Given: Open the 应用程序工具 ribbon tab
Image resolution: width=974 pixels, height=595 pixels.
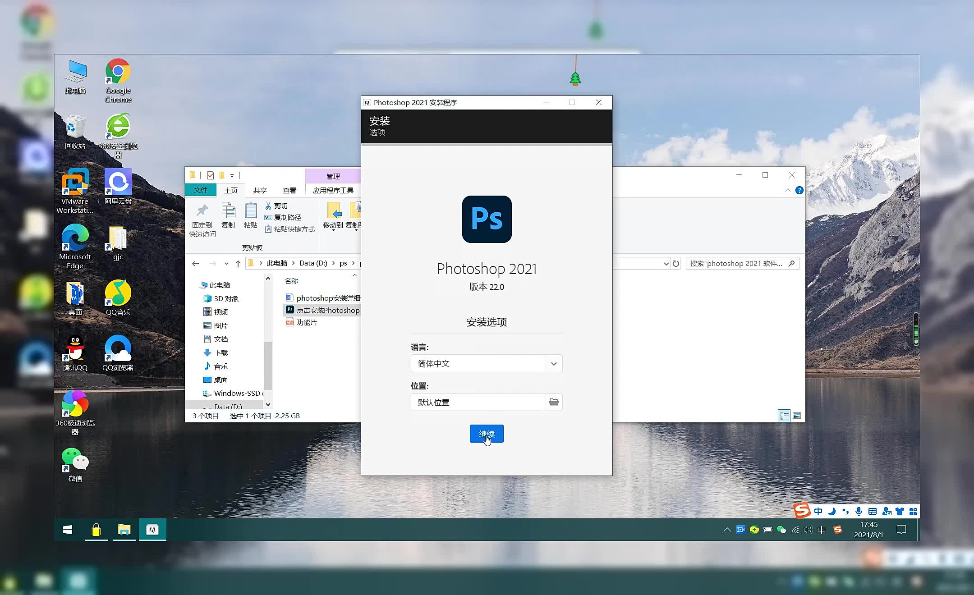Looking at the screenshot, I should click(333, 190).
